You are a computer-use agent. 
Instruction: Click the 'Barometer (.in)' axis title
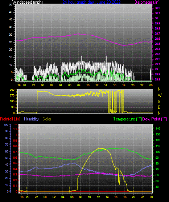(x=147, y=2)
